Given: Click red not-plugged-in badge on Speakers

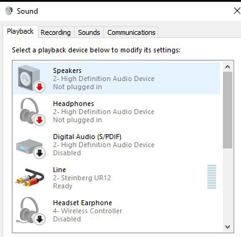Looking at the screenshot, I should pyautogui.click(x=39, y=87).
